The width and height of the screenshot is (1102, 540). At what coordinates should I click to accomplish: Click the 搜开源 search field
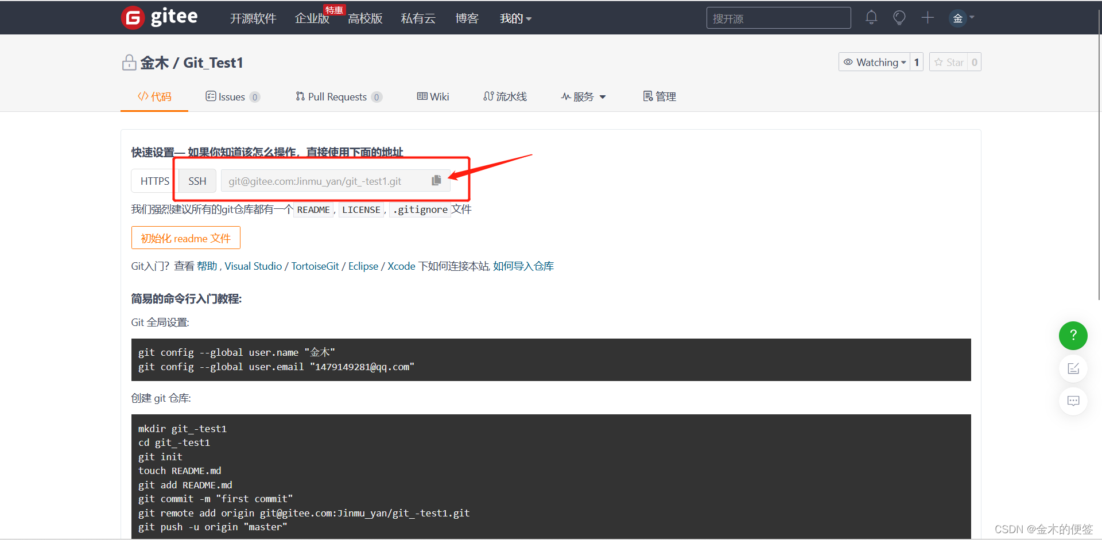point(778,18)
